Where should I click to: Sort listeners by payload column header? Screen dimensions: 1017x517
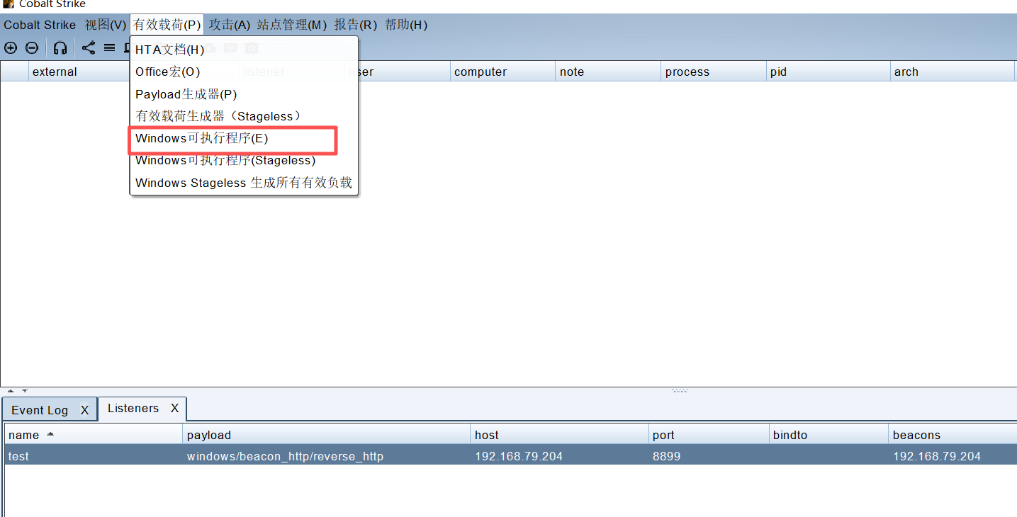tap(327, 435)
